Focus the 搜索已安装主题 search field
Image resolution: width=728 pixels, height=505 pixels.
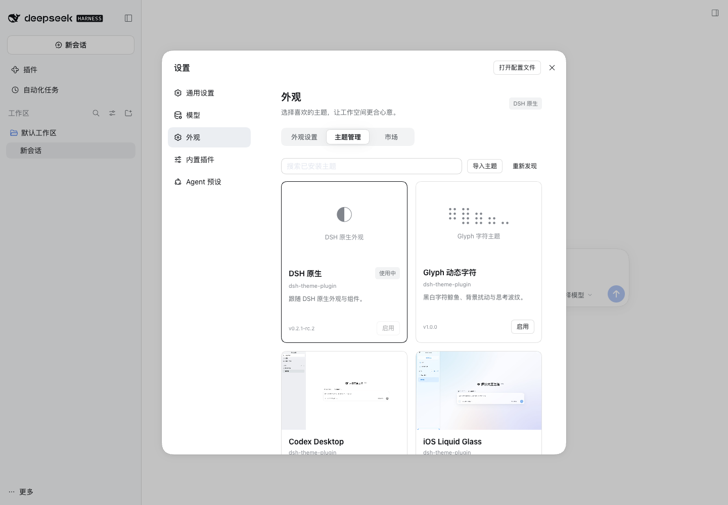(x=372, y=166)
